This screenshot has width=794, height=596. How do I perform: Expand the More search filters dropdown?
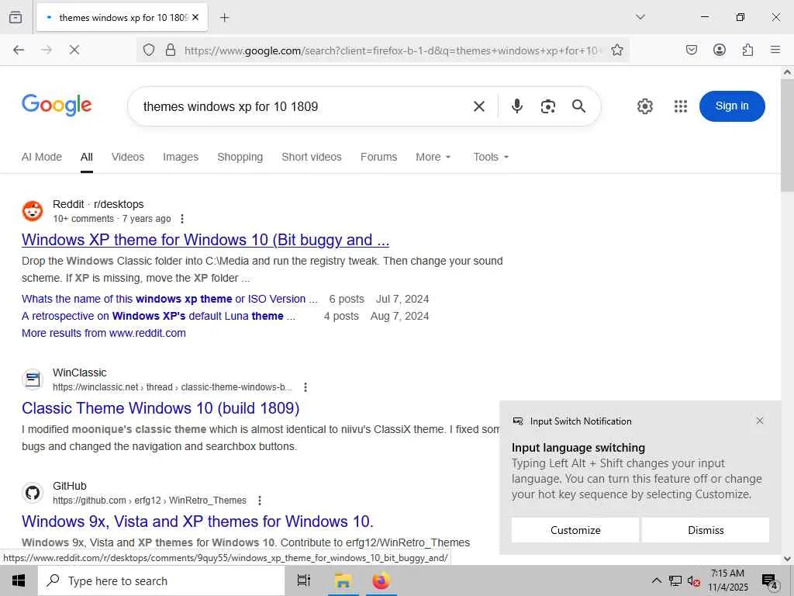pos(433,157)
